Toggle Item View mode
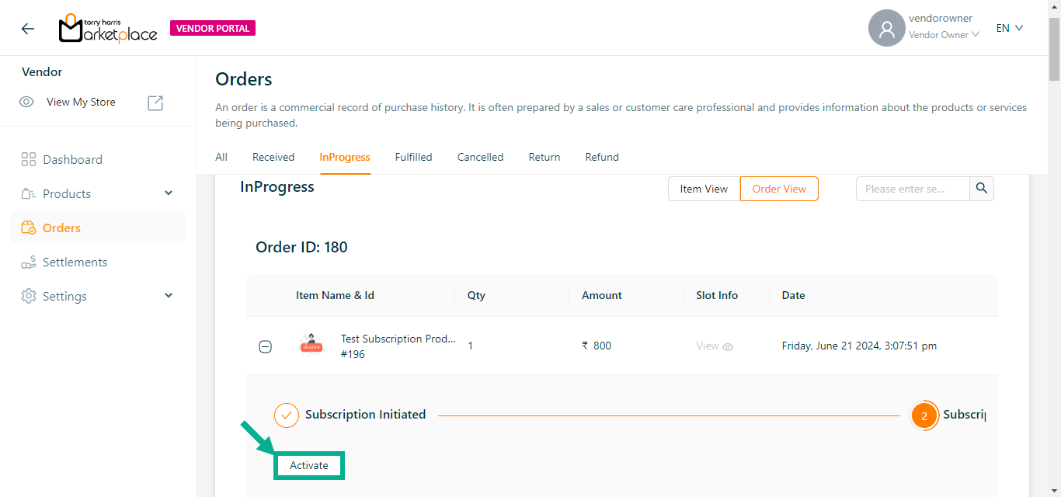Screen dimensions: 1061x497 (x=704, y=189)
